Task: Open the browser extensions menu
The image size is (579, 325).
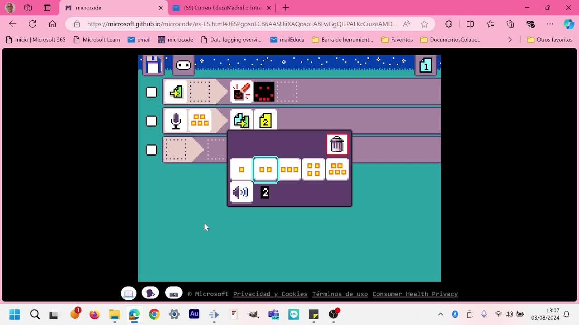Action: pos(449,24)
